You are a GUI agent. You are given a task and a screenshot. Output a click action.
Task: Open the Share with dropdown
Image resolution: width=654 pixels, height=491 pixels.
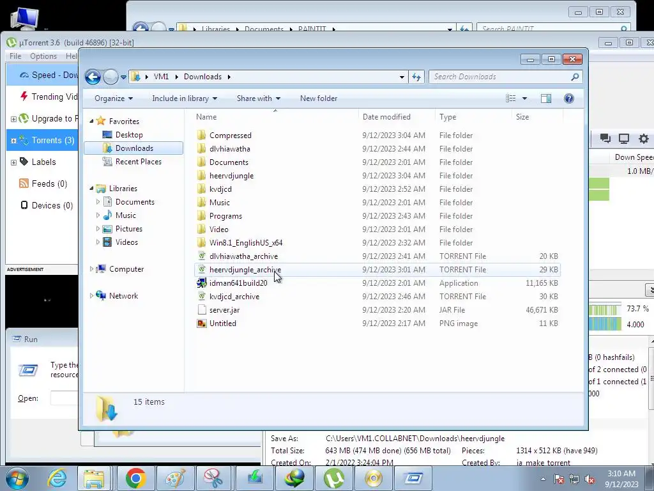[x=258, y=98]
